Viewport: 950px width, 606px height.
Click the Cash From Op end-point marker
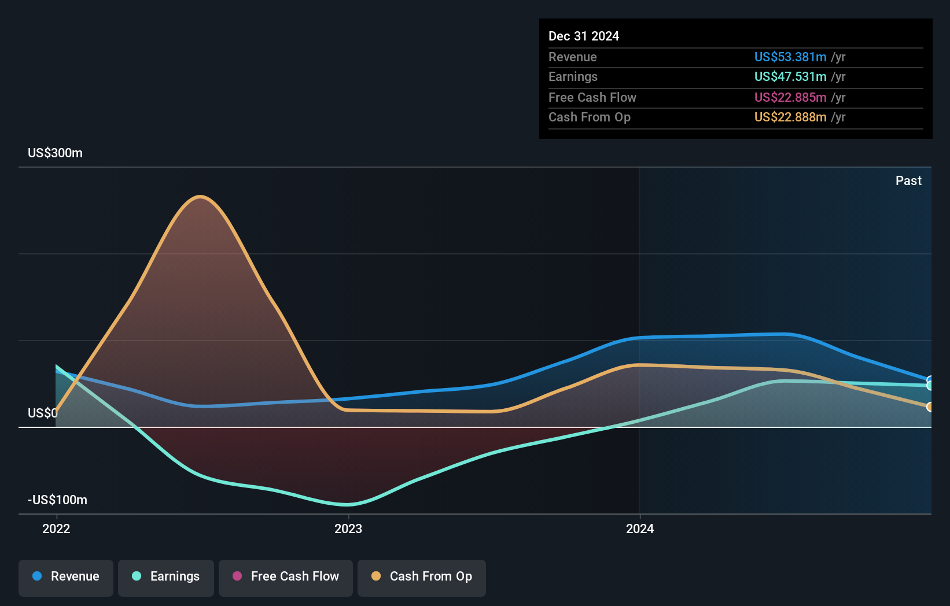coord(930,407)
